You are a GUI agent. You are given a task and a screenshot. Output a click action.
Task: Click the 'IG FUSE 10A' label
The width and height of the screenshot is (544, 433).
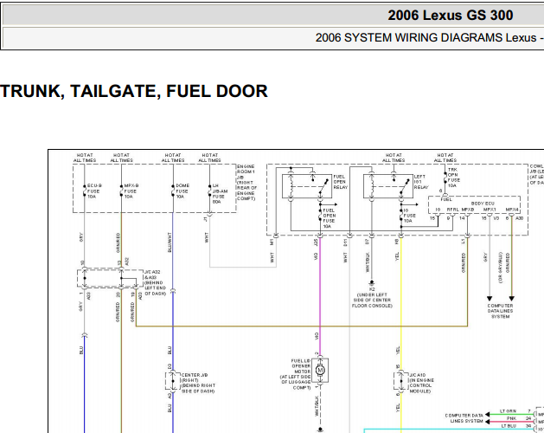409,216
